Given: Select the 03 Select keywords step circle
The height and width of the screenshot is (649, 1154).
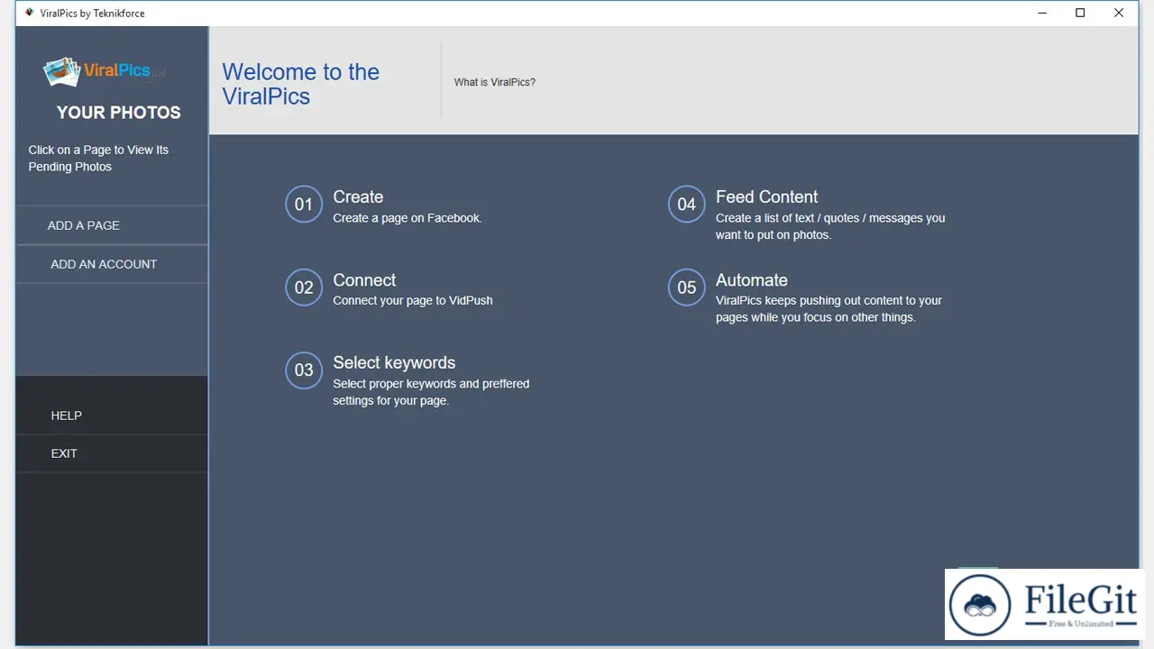Looking at the screenshot, I should point(304,370).
